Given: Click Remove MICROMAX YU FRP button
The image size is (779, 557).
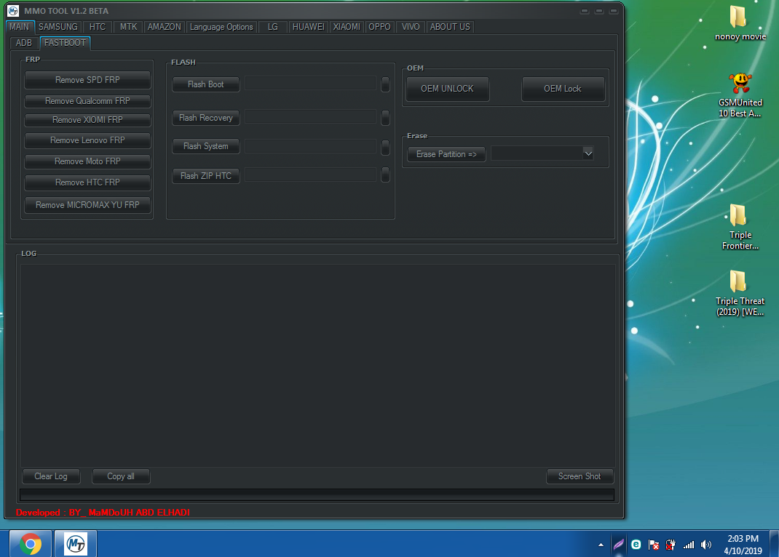Looking at the screenshot, I should (x=87, y=204).
